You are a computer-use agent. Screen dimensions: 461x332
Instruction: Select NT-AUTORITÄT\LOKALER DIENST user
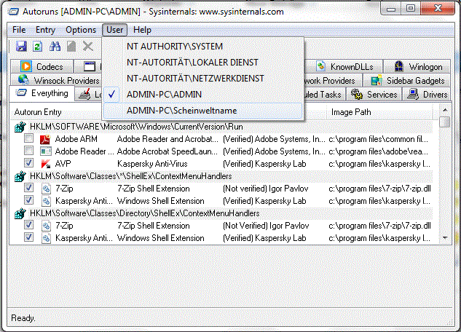(203, 63)
